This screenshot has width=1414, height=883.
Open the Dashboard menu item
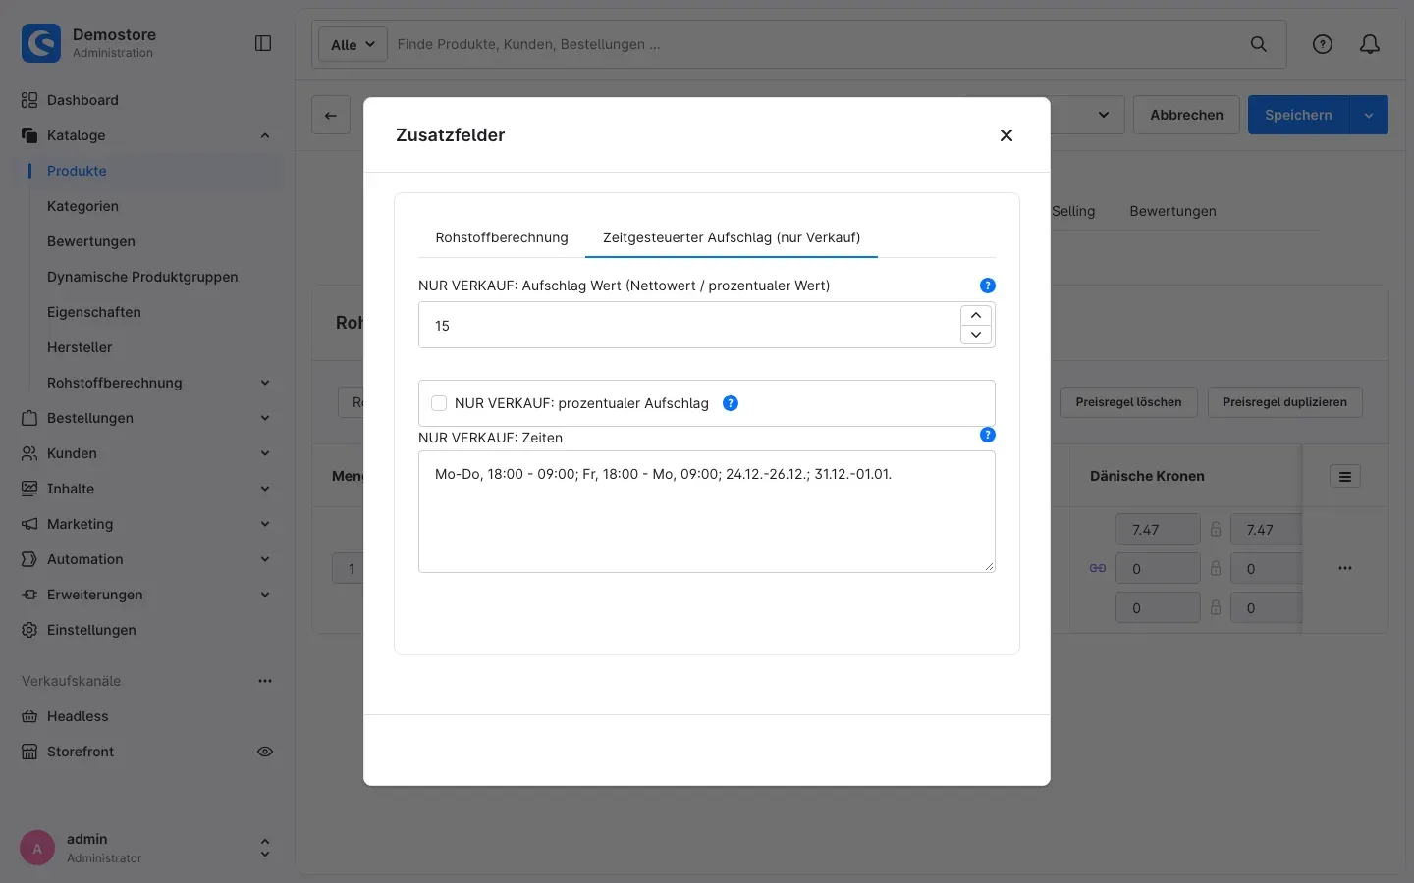click(82, 100)
